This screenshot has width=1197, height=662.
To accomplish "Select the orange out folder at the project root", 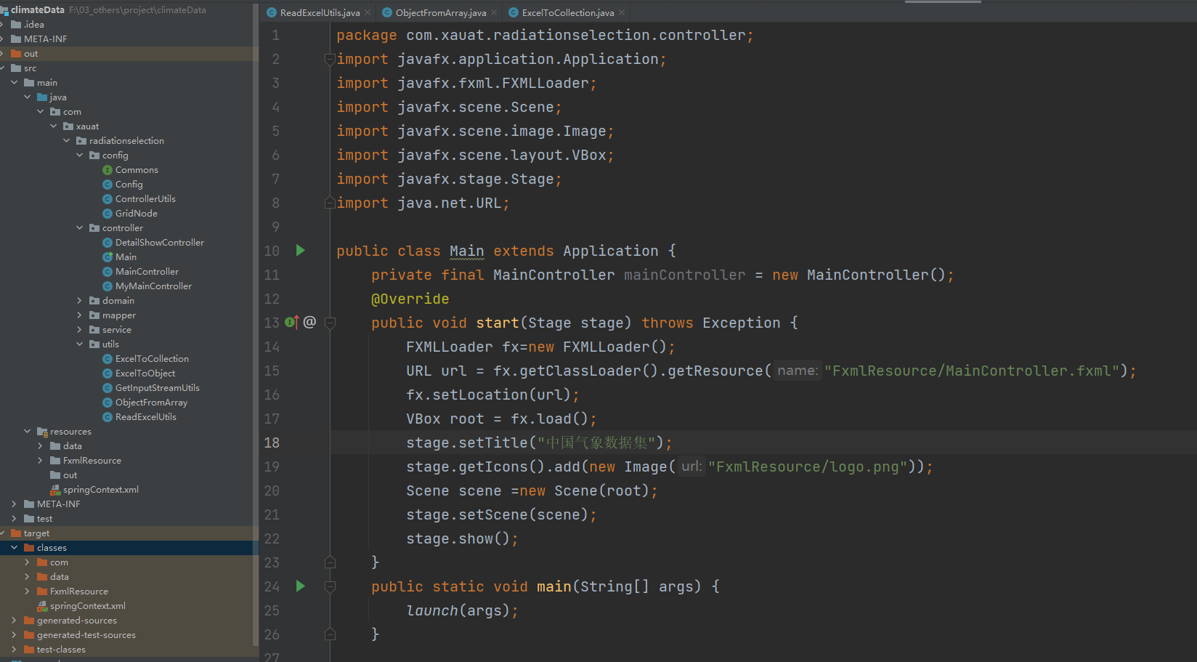I will point(31,54).
